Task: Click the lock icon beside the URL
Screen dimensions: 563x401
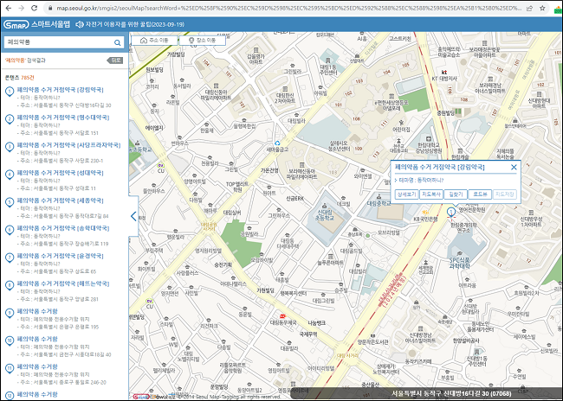Action: point(50,8)
